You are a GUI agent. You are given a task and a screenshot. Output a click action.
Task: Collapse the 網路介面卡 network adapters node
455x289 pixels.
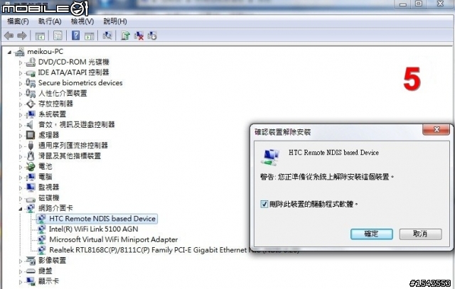tap(21, 209)
